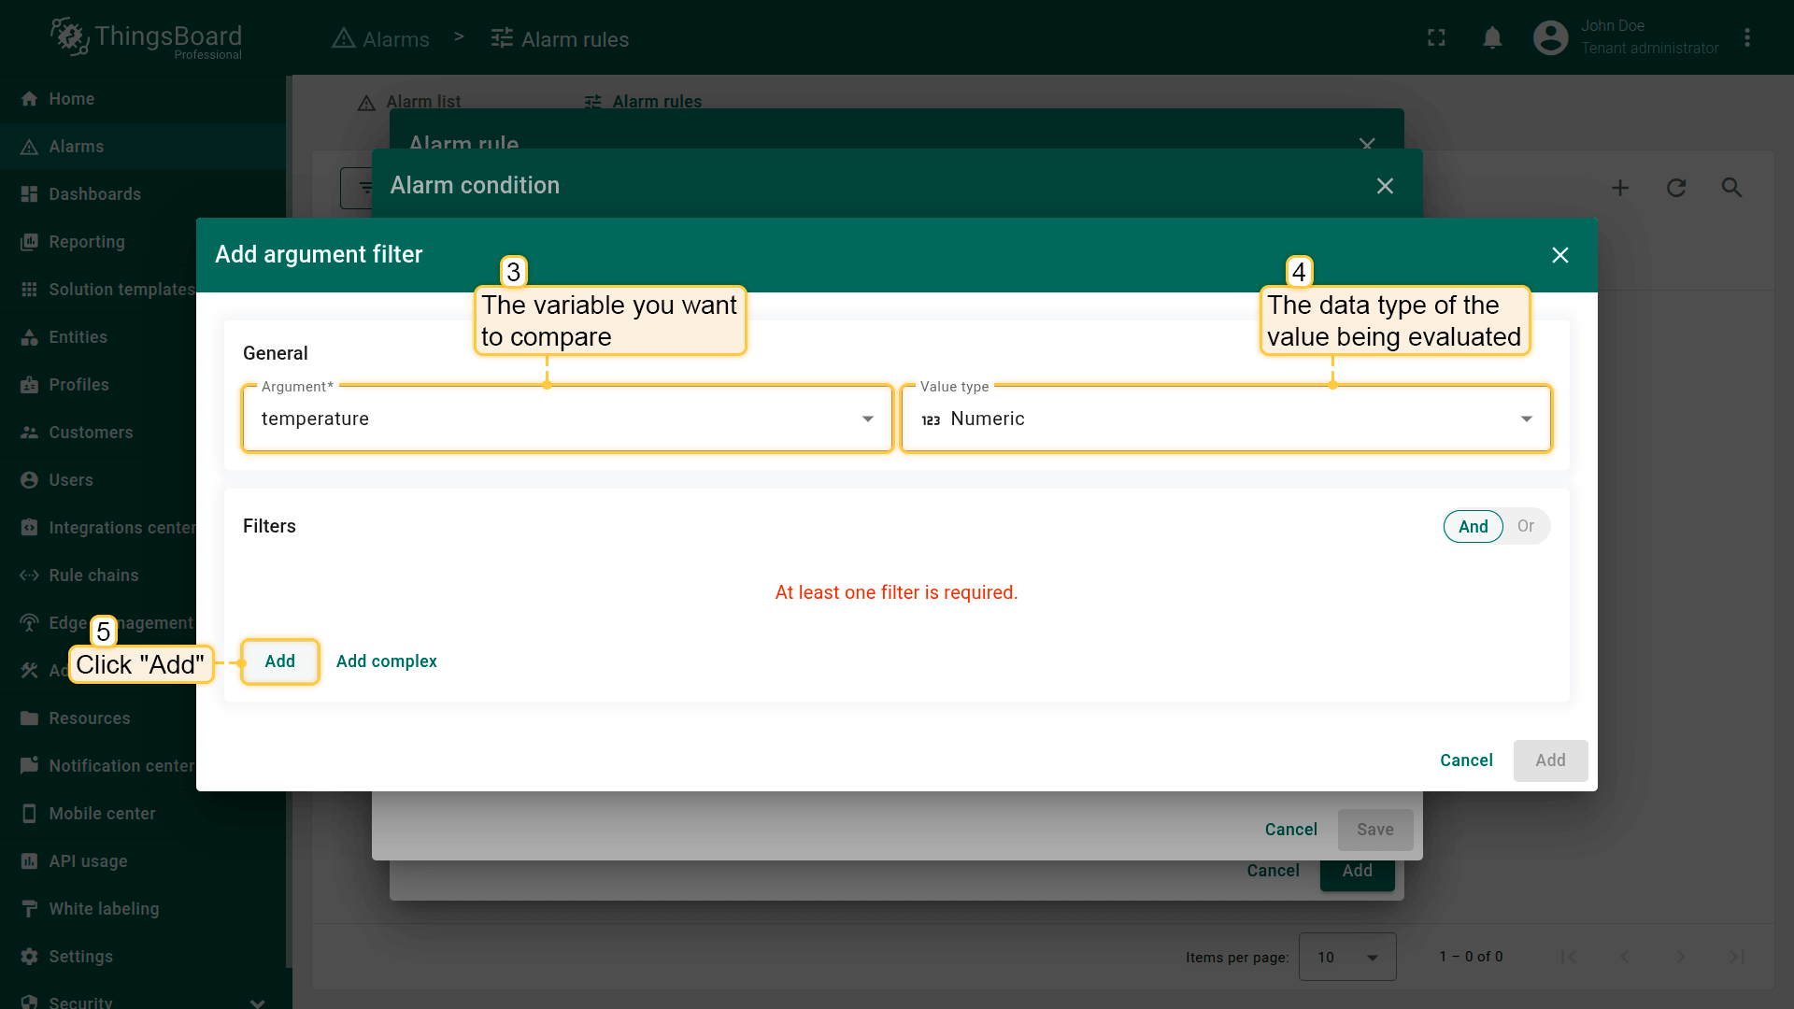Click the plus add-rule icon
This screenshot has height=1009, width=1794.
tap(1620, 188)
